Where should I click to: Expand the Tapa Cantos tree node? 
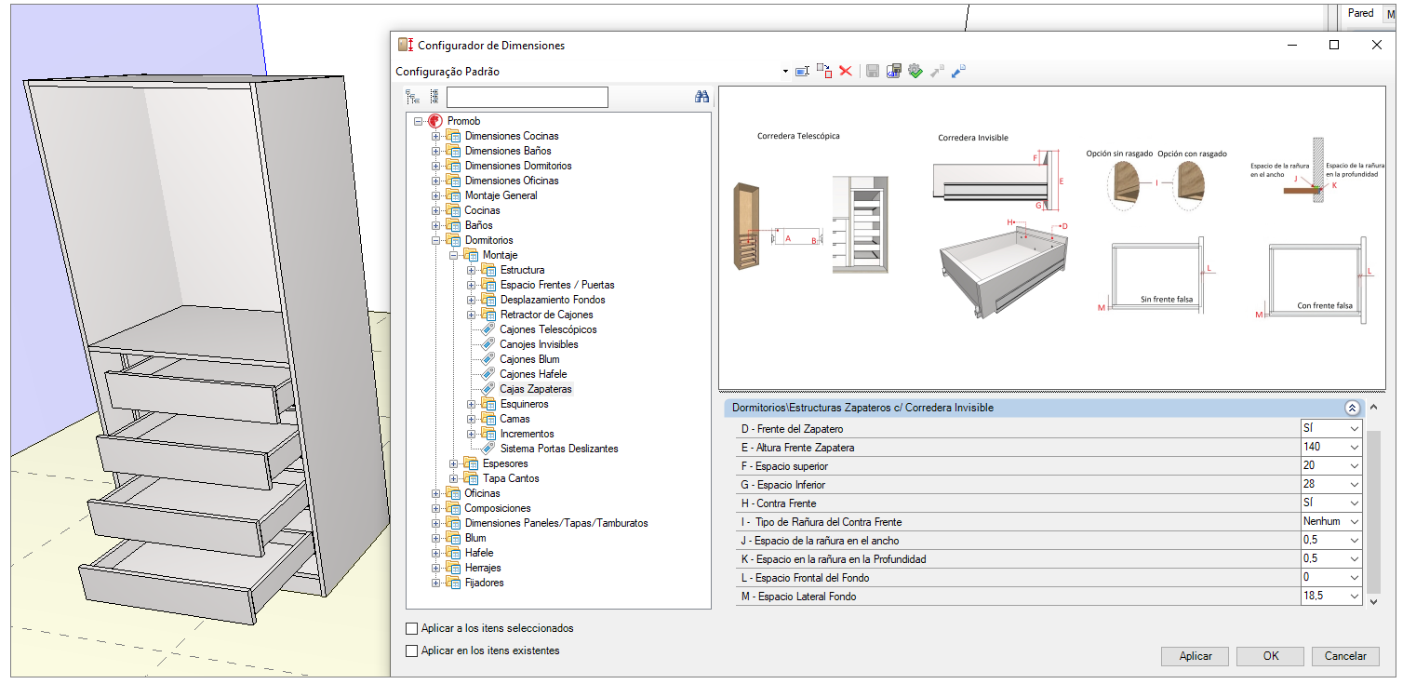tap(454, 478)
